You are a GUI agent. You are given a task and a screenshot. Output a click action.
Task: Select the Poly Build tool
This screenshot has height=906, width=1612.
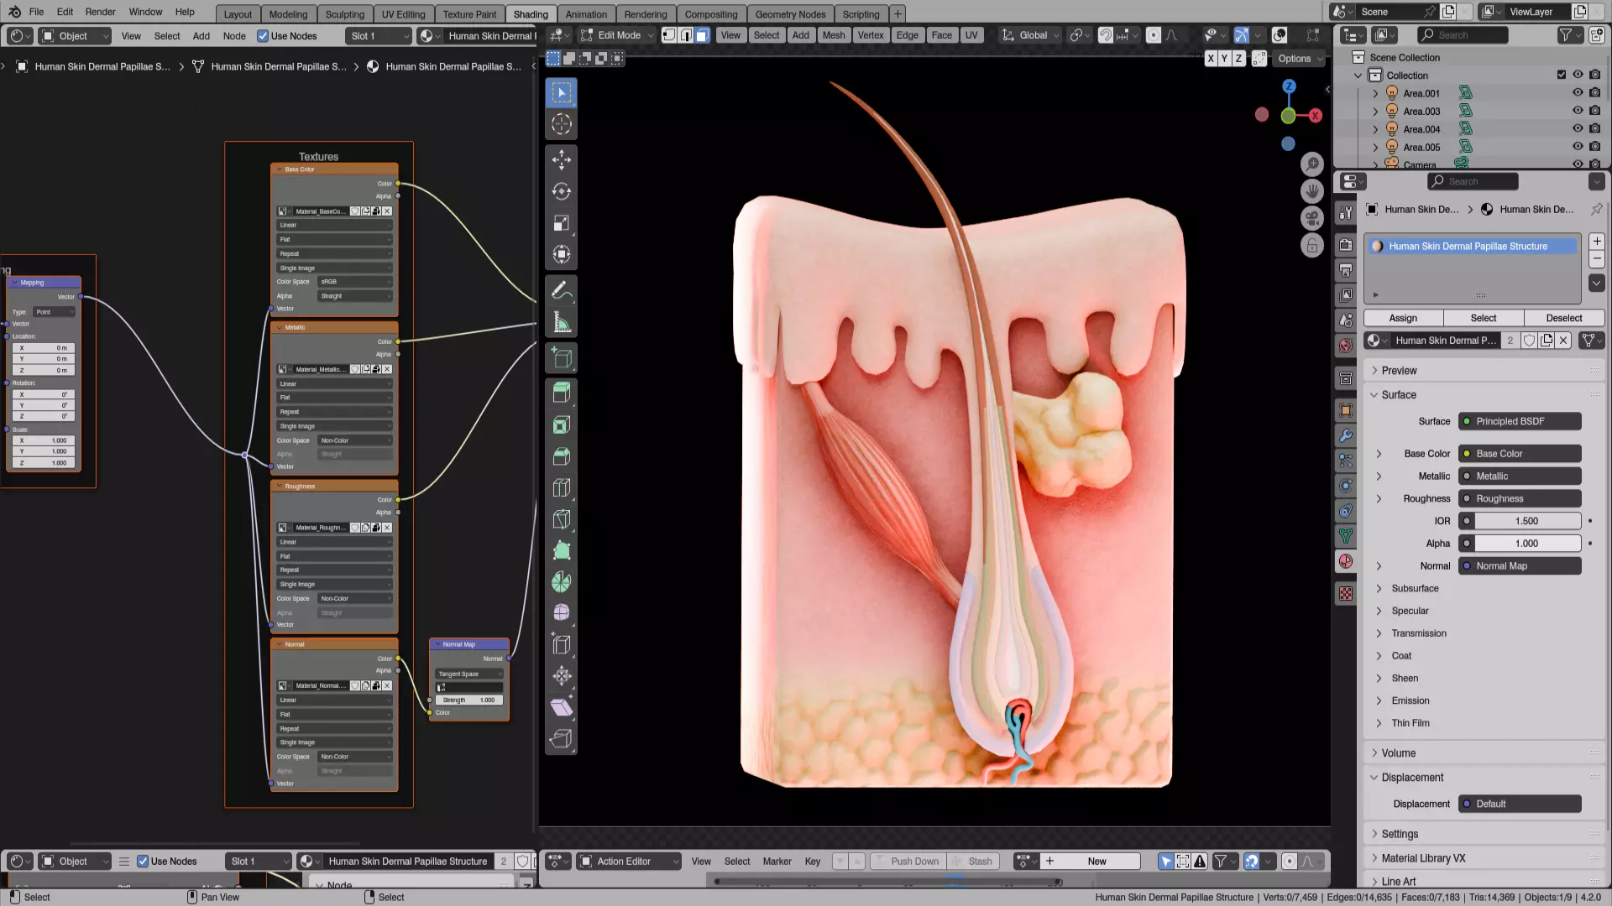click(x=561, y=551)
